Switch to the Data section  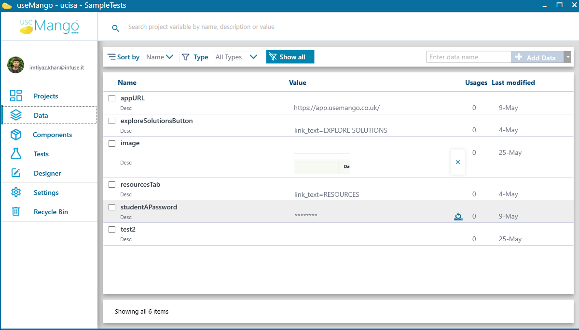click(x=41, y=115)
